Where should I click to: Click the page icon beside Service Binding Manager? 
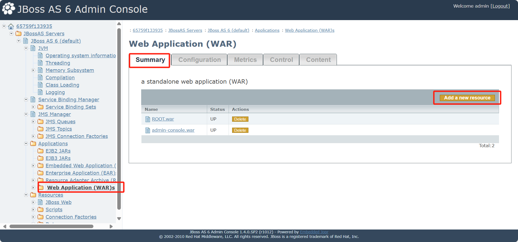click(33, 100)
